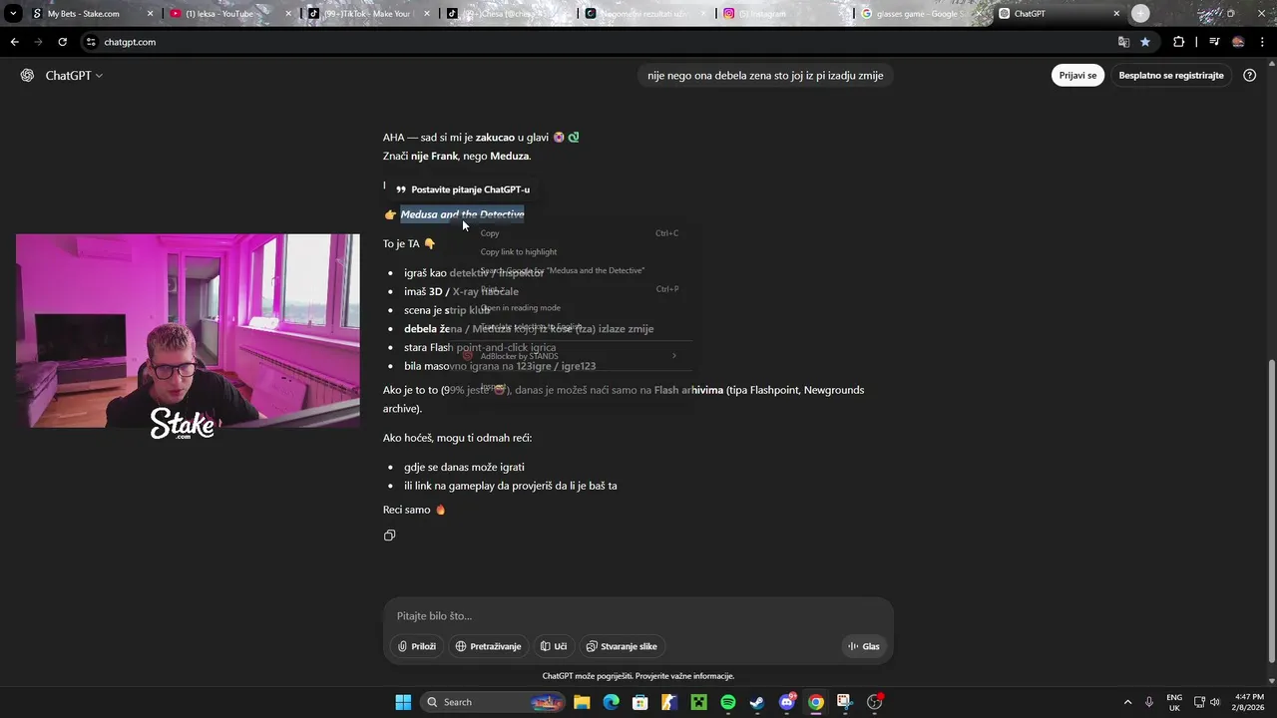The height and width of the screenshot is (718, 1277).
Task: Switch to glasses game - Google tab
Action: [915, 14]
